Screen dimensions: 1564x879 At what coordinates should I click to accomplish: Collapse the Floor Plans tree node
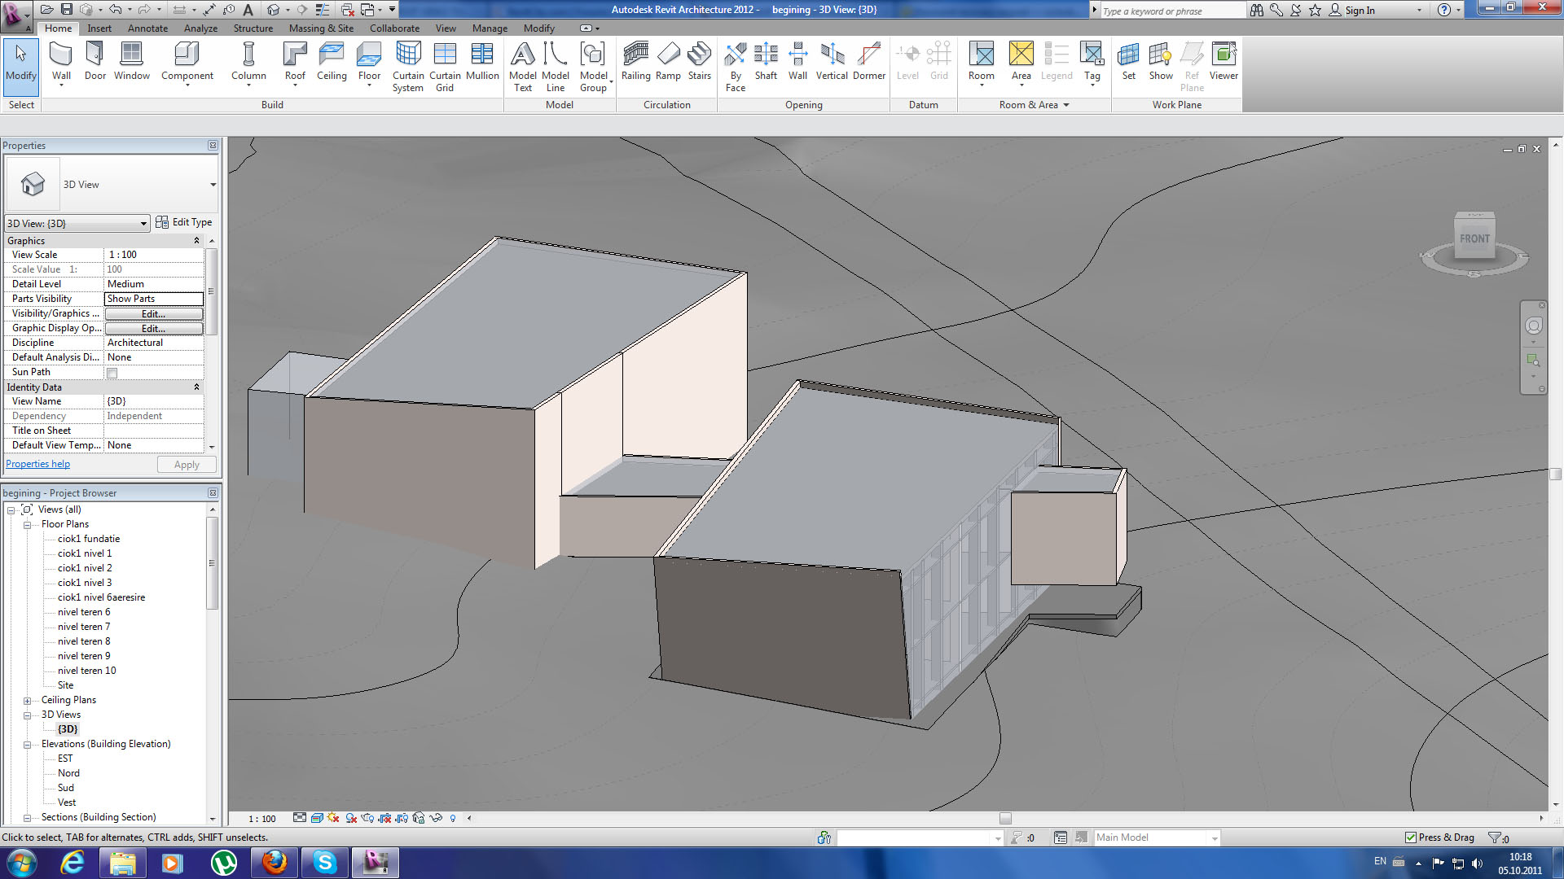point(27,525)
